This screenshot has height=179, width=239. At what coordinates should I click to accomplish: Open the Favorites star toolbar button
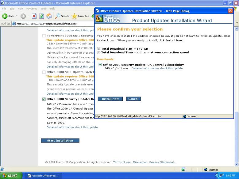click(80, 16)
